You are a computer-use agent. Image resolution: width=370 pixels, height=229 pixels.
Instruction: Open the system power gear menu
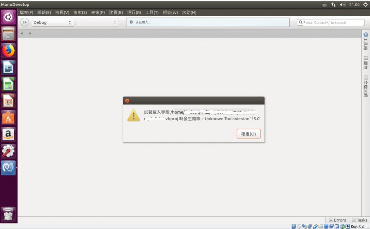365,5
